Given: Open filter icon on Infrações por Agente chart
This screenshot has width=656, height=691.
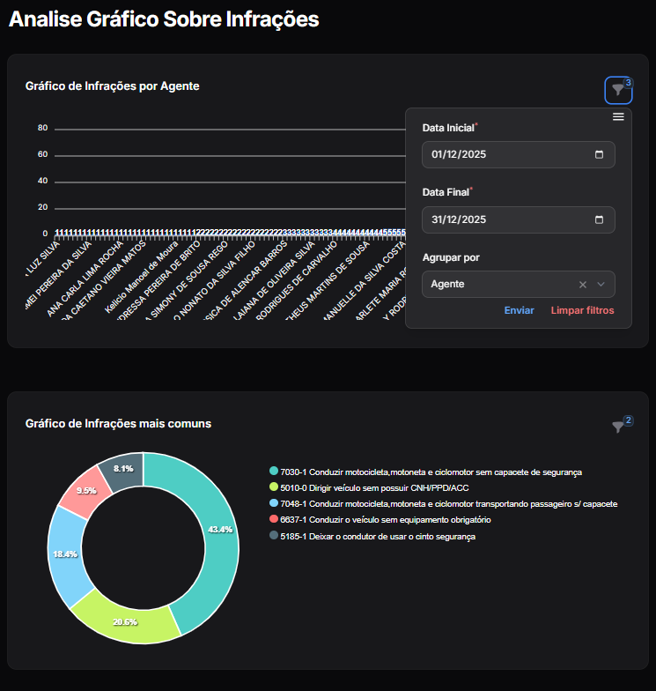Looking at the screenshot, I should tap(618, 91).
